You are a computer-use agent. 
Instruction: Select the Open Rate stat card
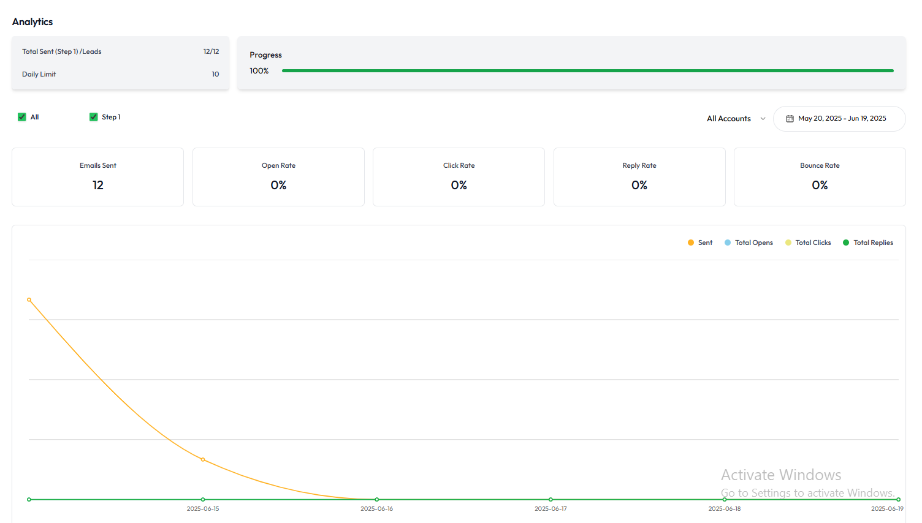(278, 177)
